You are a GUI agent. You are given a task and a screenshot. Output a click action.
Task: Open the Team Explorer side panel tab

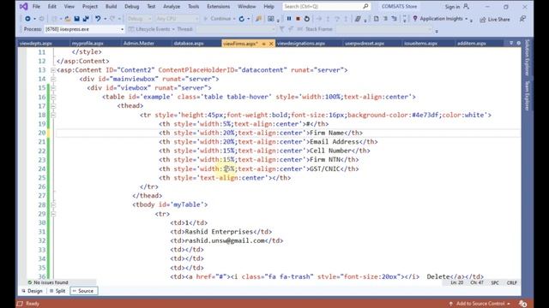527,96
